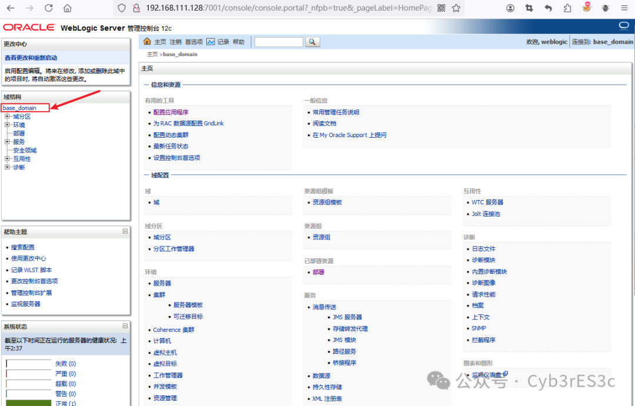Expand the 诊断 tree node
635x406 pixels.
tap(7, 167)
